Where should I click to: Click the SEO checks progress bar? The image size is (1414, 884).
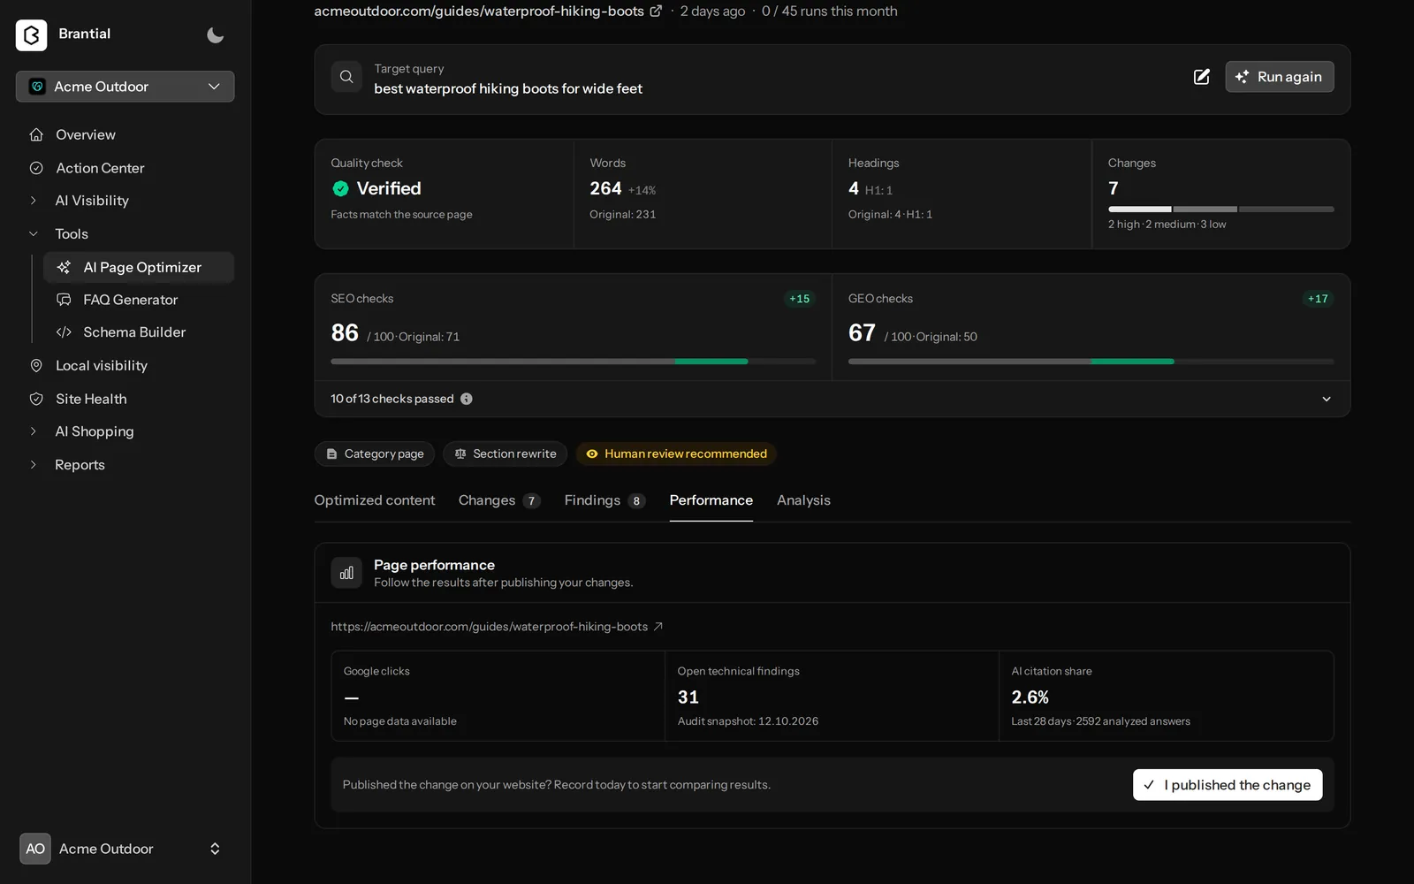click(573, 362)
